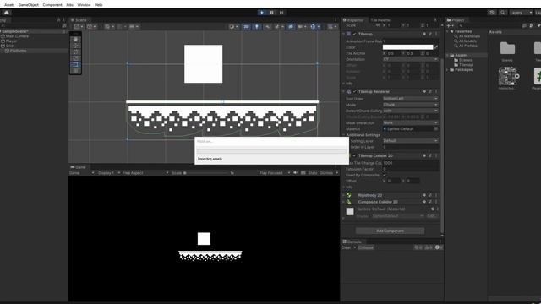This screenshot has height=304, width=541.
Task: Toggle Console error messages filter icon
Action: (438, 247)
